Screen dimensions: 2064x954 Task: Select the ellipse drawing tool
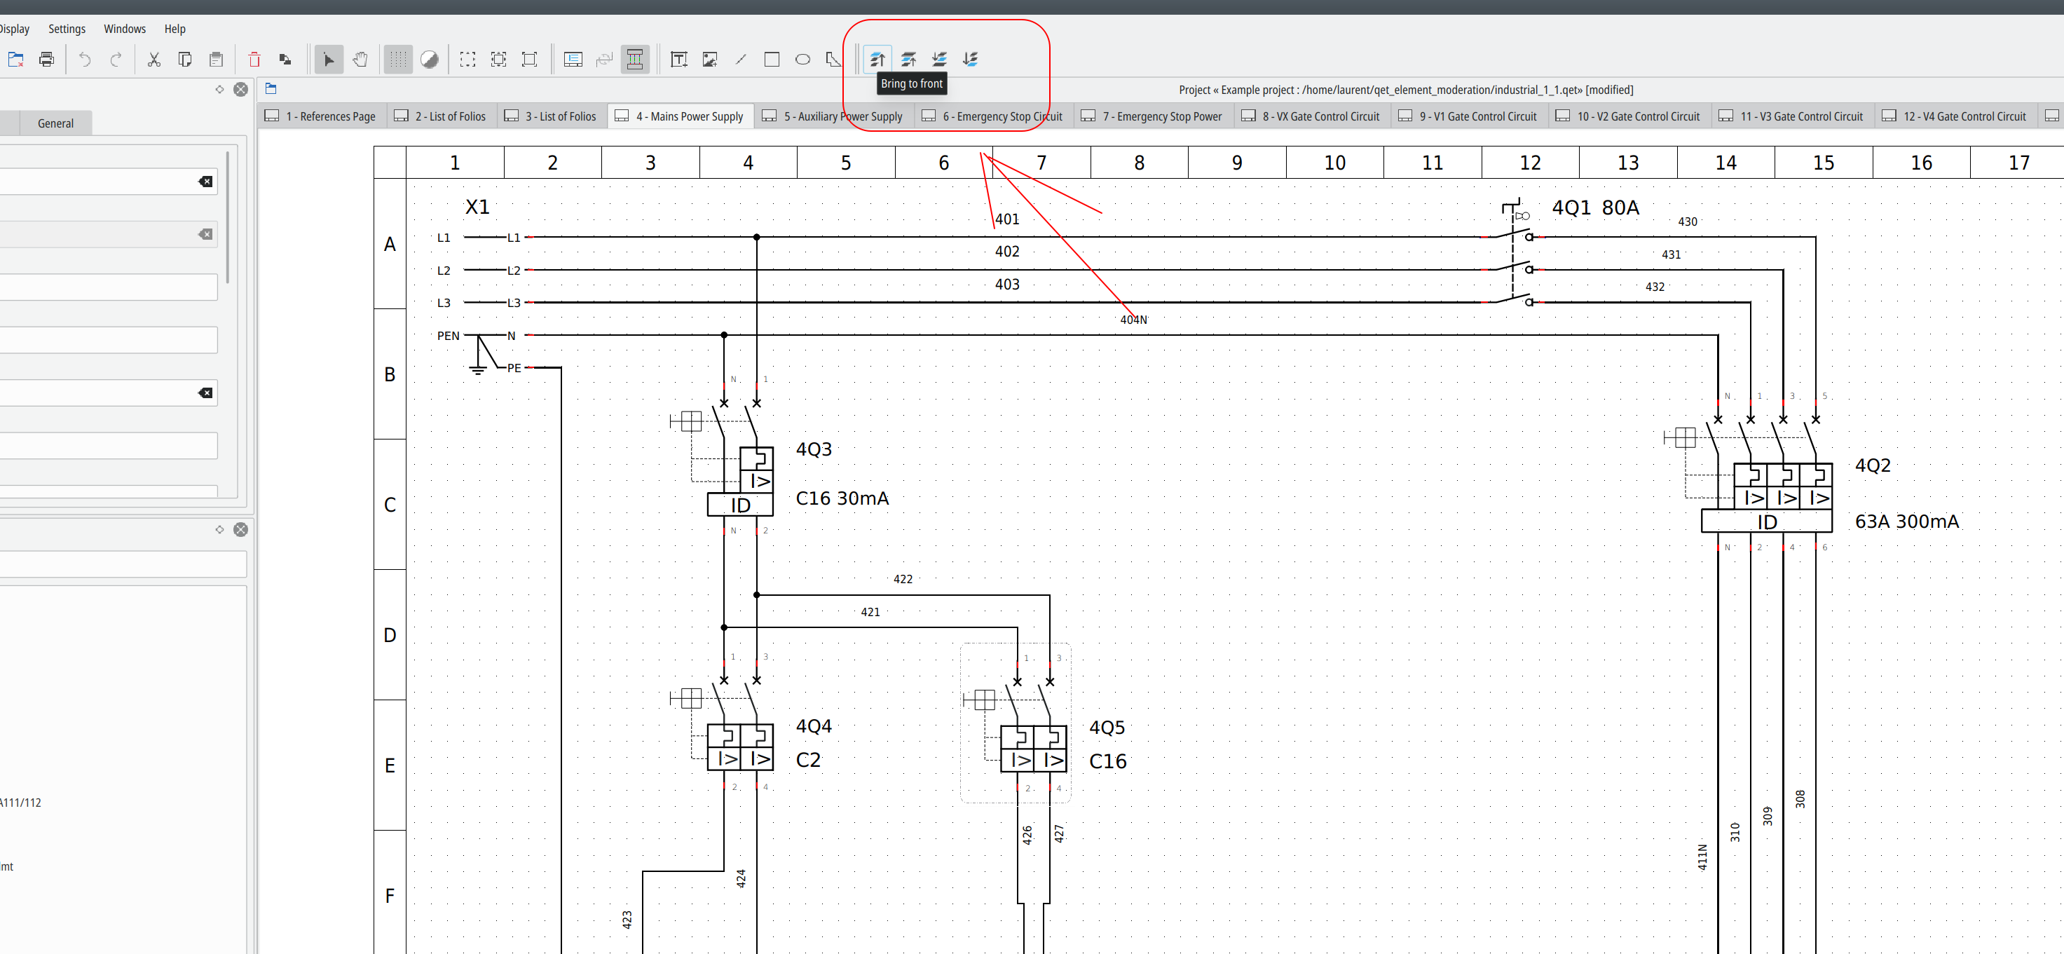[x=803, y=60]
